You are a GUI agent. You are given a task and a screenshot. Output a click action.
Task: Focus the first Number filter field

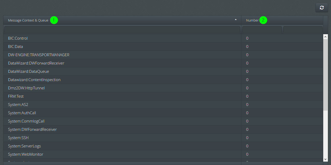pos(262,30)
